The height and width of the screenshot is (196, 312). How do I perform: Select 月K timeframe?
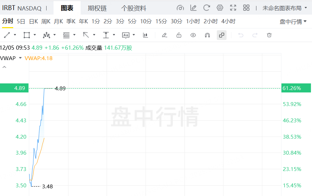point(58,21)
